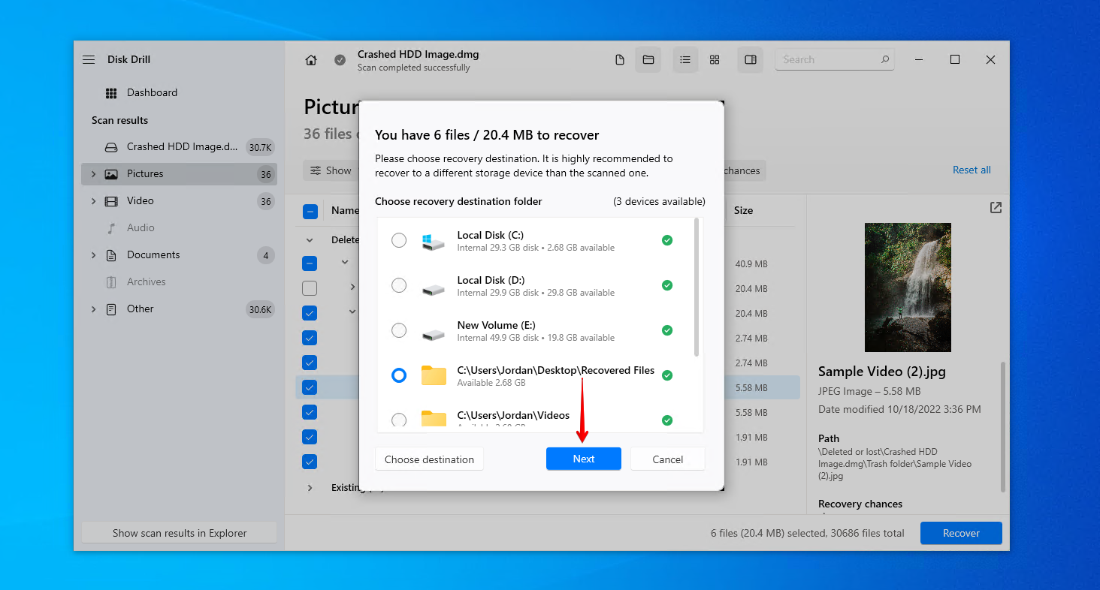
Task: Switch to list view in the toolbar
Action: click(x=684, y=59)
